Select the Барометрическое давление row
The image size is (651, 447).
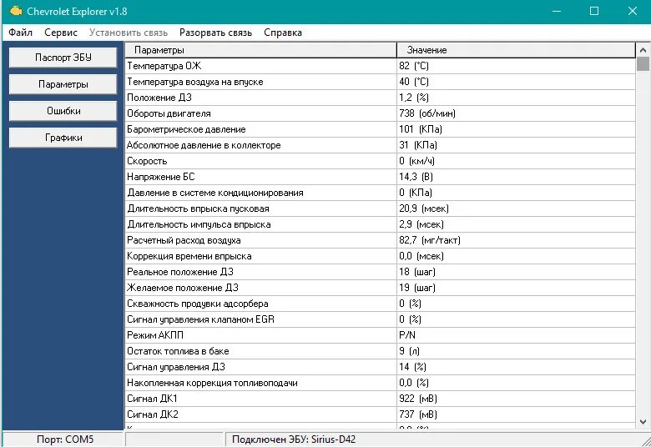pyautogui.click(x=381, y=129)
